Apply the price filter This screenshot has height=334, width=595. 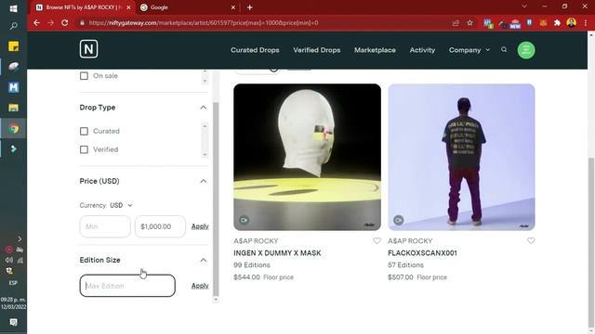[200, 226]
